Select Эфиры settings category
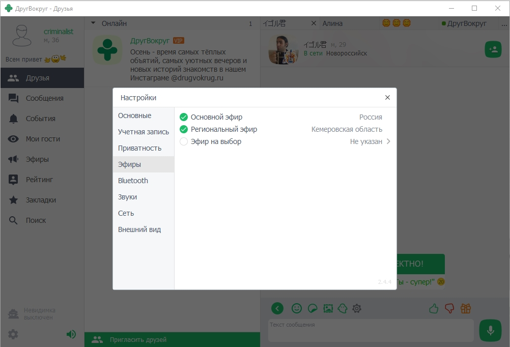 pos(144,164)
